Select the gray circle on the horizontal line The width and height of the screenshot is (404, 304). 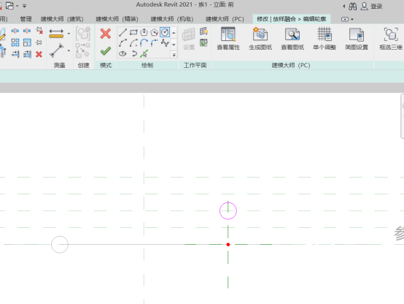[x=60, y=244]
